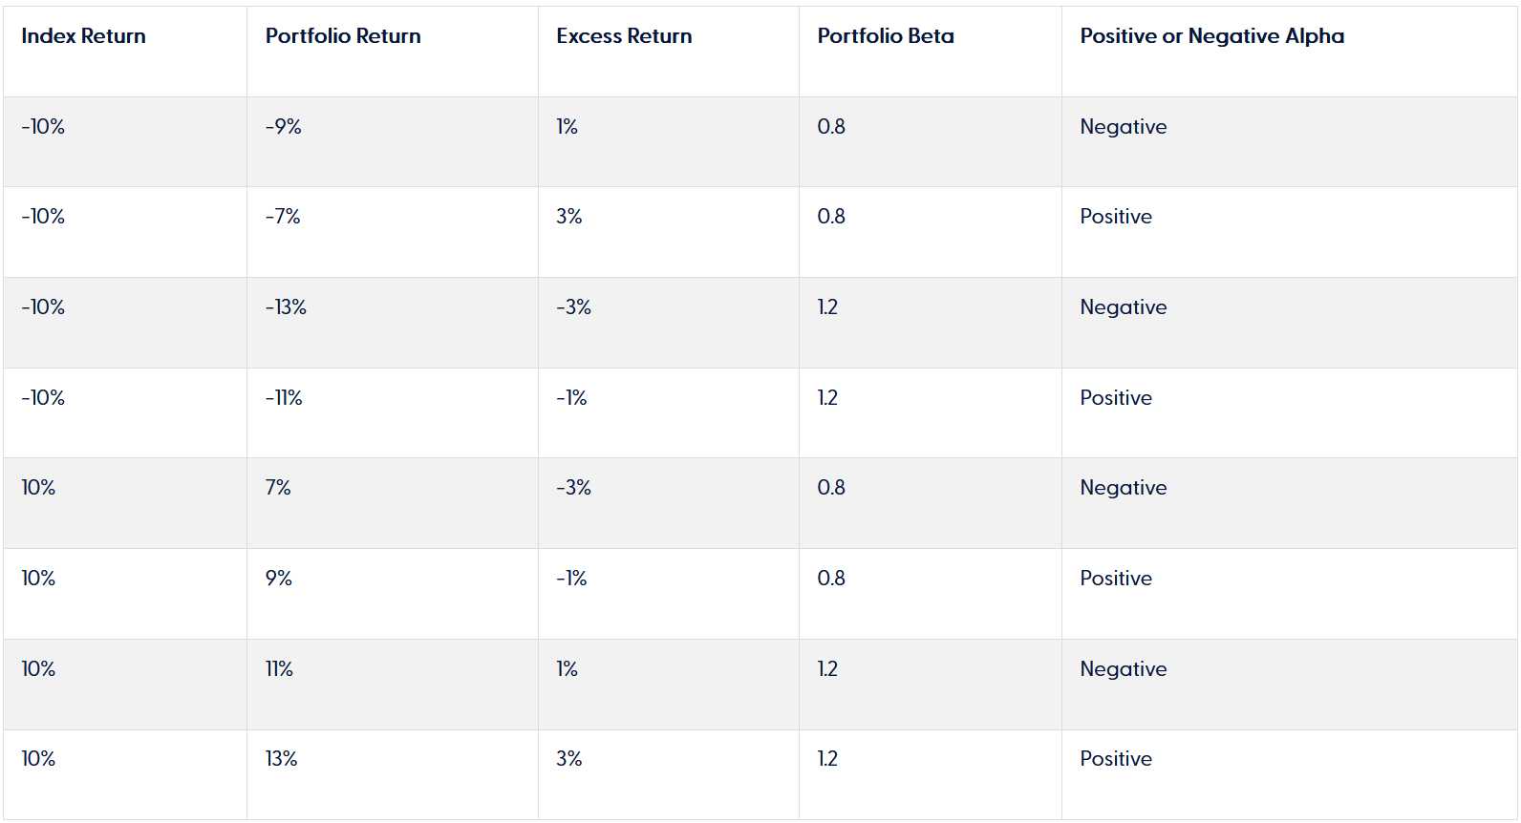Screen dimensions: 1521x823
Task: Click the -7% portfolio return cell
Action: point(283,217)
